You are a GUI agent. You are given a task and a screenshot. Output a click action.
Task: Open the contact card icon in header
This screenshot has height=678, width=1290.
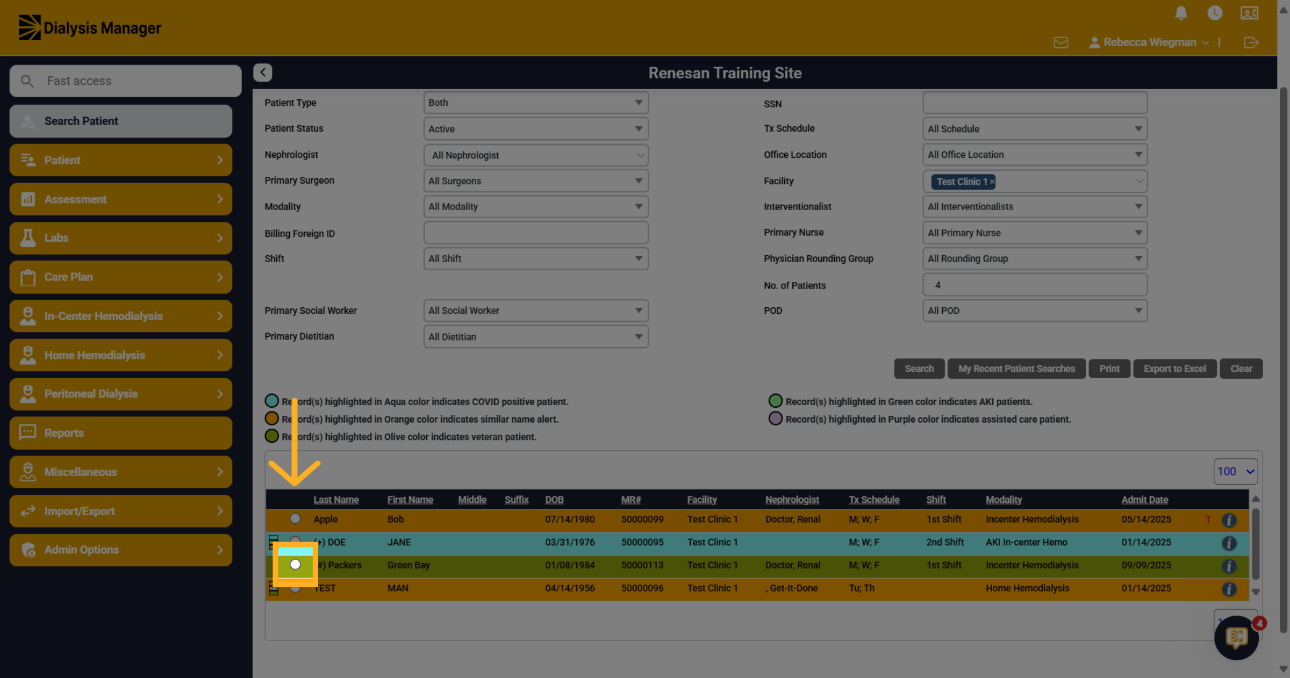pos(1249,13)
